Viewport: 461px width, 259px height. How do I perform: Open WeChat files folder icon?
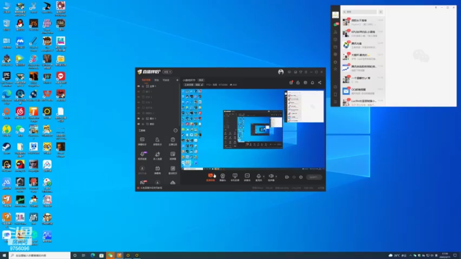[335, 47]
